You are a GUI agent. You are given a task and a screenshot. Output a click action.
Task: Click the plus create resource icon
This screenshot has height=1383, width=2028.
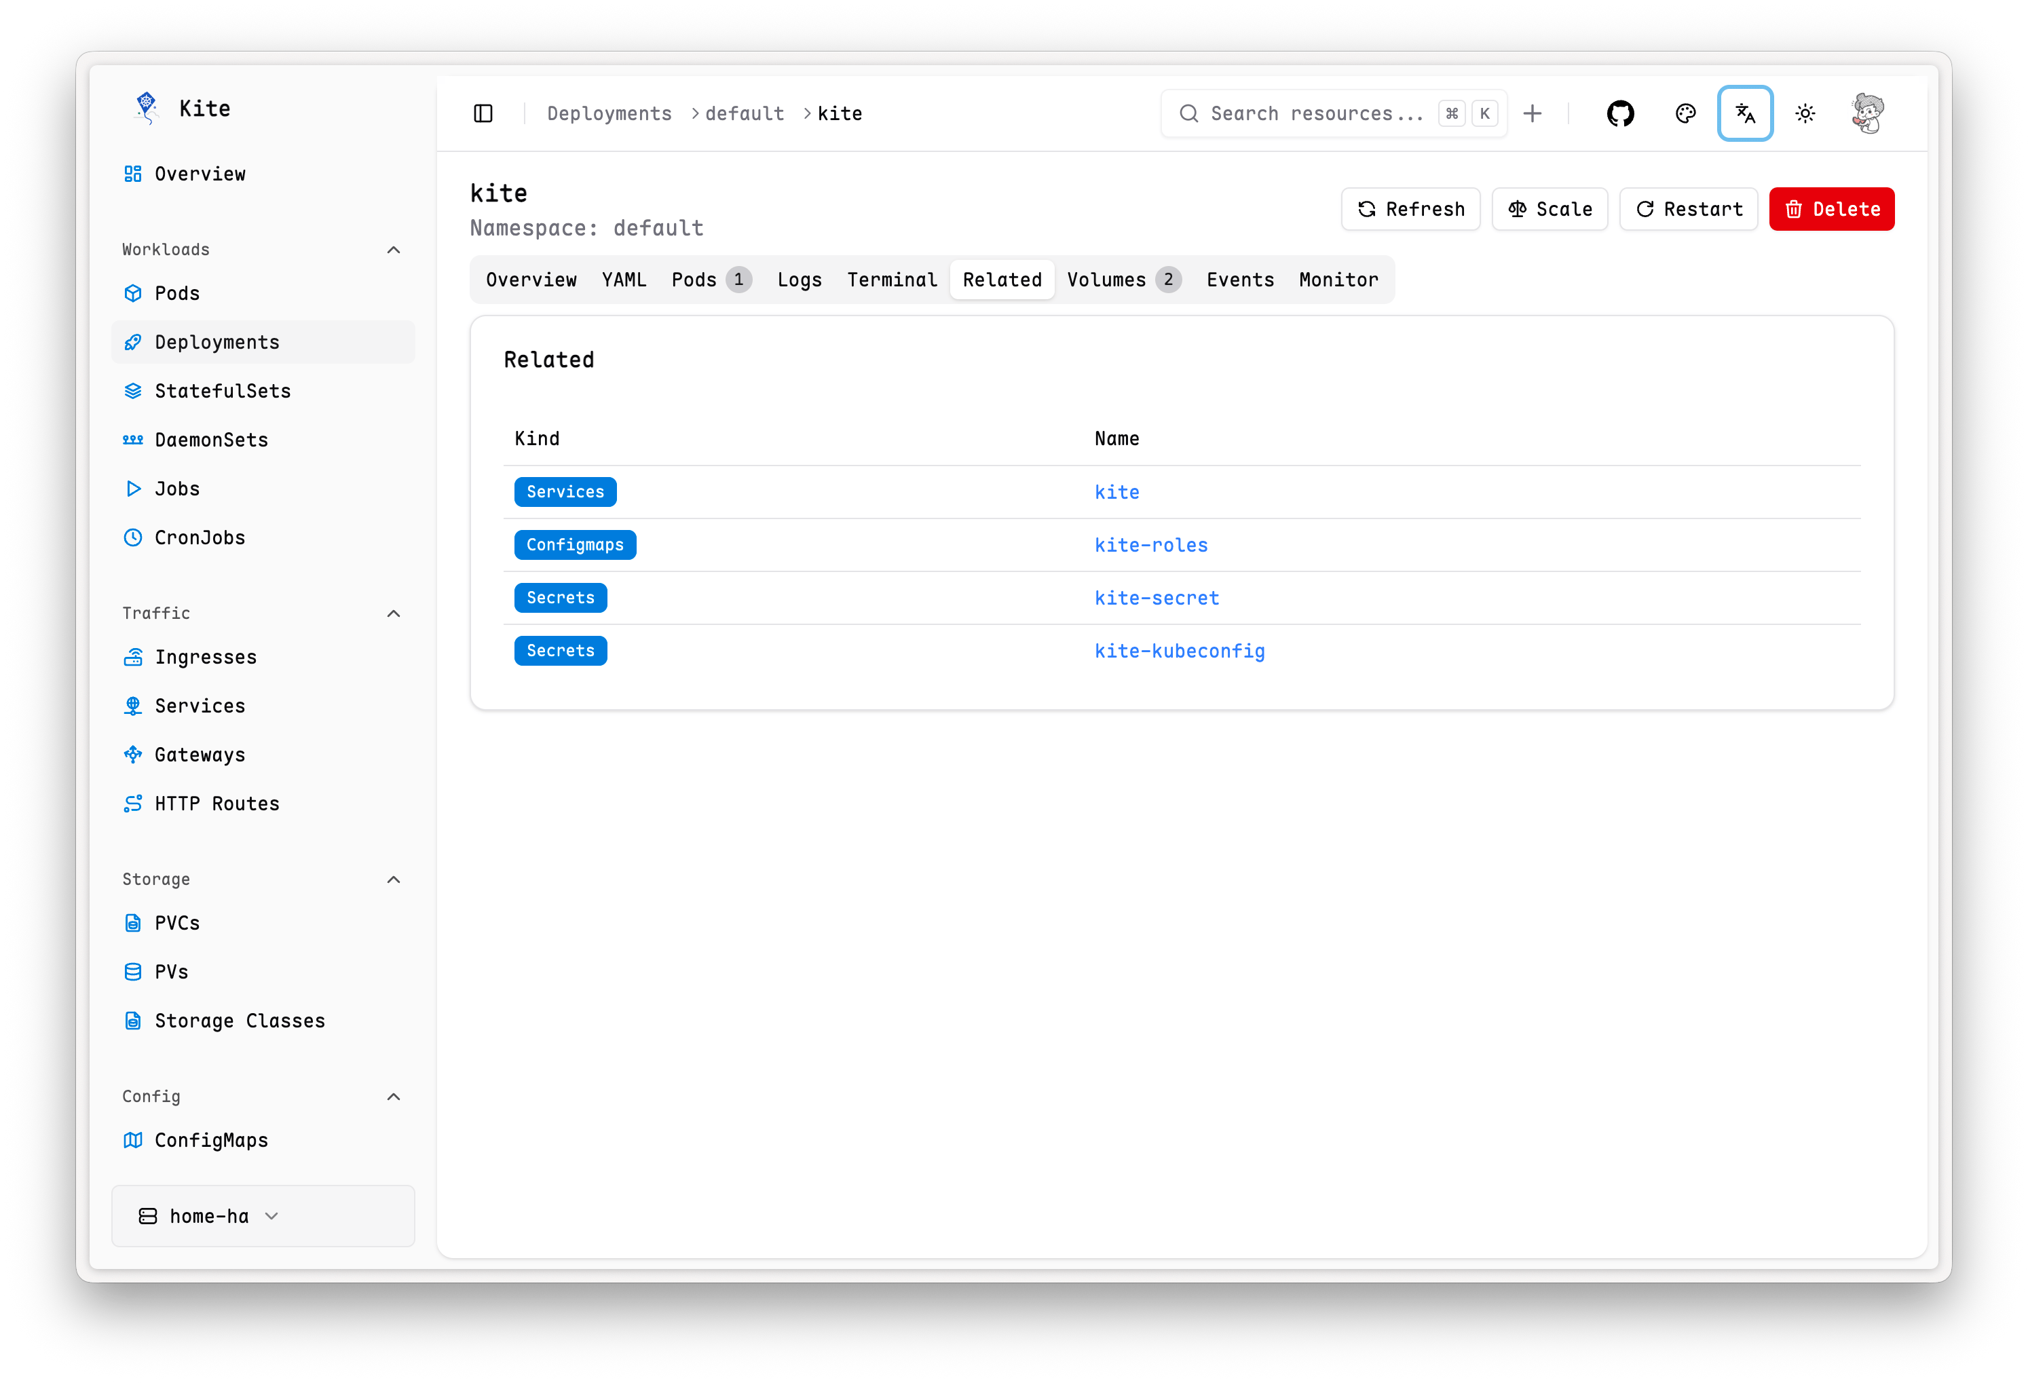[1533, 113]
